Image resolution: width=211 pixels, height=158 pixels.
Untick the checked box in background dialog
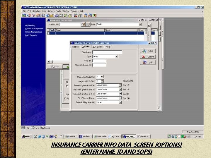67,82
